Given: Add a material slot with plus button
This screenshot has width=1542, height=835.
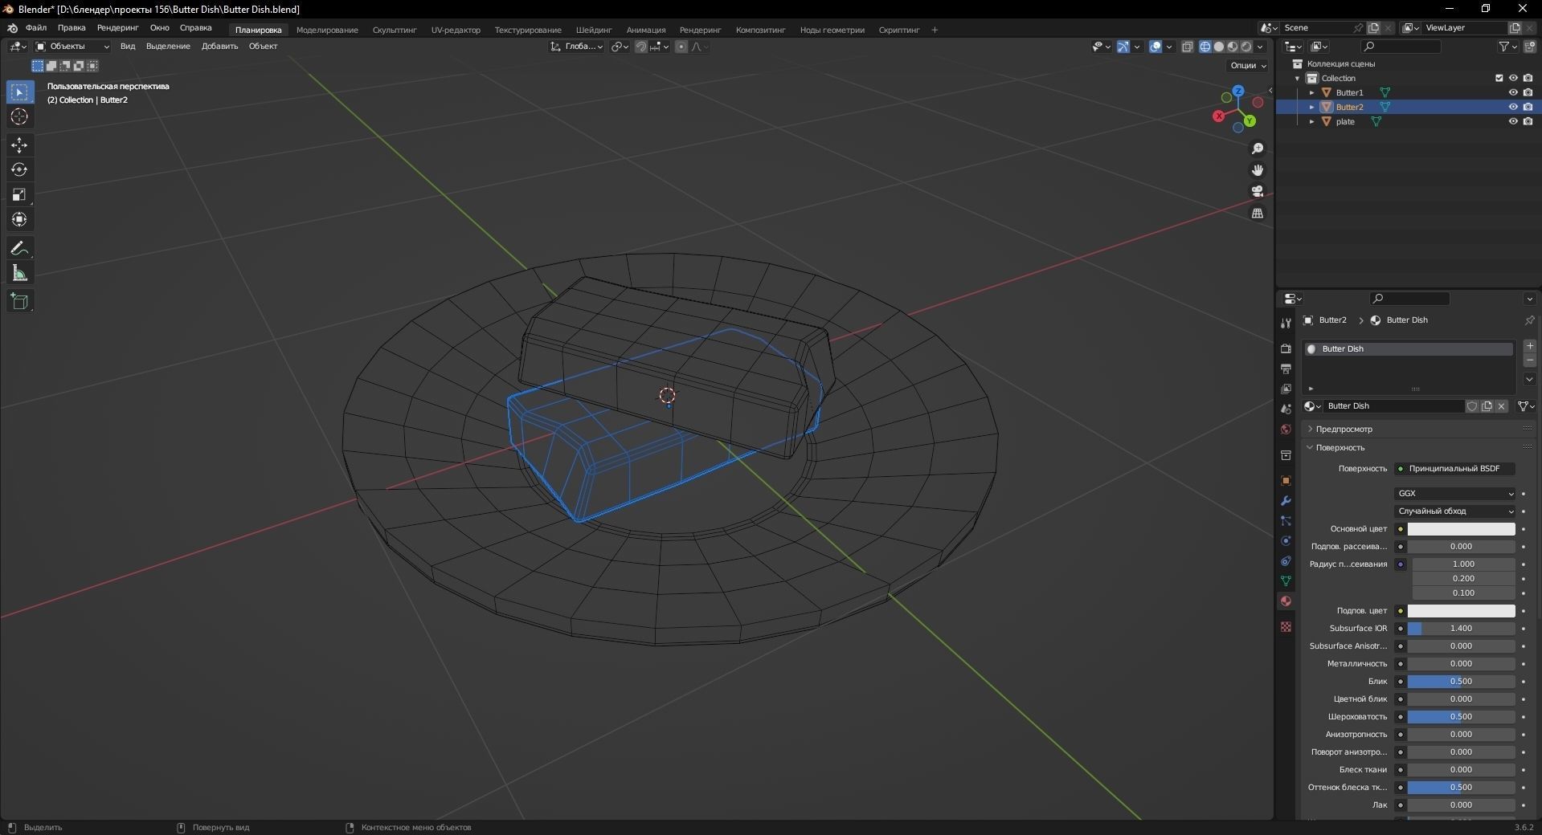Looking at the screenshot, I should pos(1529,346).
